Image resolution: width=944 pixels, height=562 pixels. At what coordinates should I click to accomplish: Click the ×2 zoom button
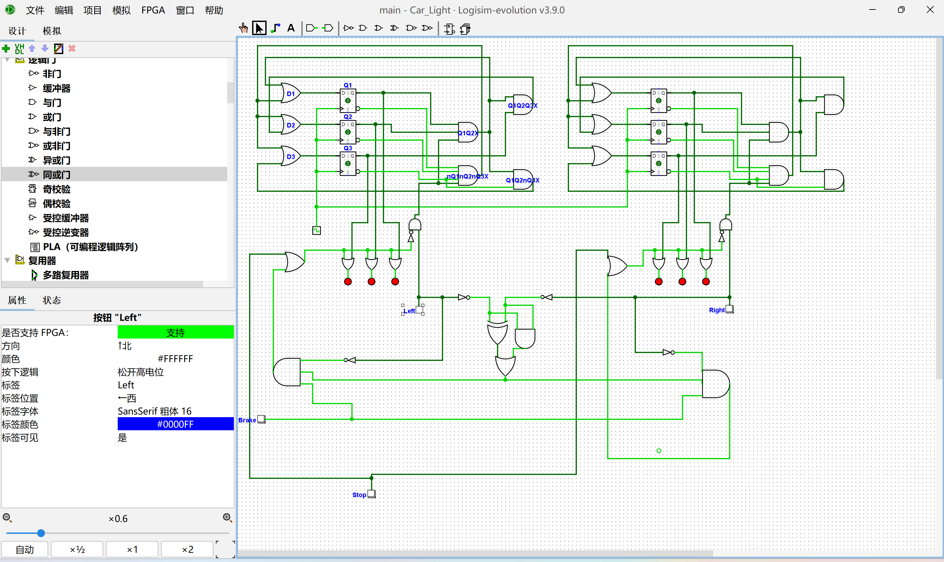pyautogui.click(x=187, y=549)
